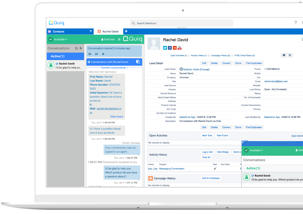Image resolution: width=303 pixels, height=214 pixels.
Task: Add a new tab with the plus button
Action: (126, 31)
